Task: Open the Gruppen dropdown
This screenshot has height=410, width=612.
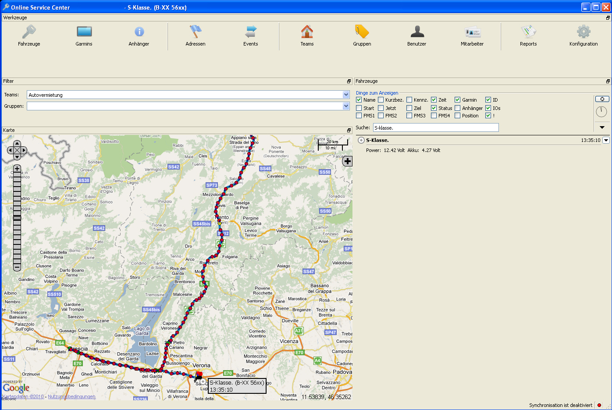Action: pos(346,106)
